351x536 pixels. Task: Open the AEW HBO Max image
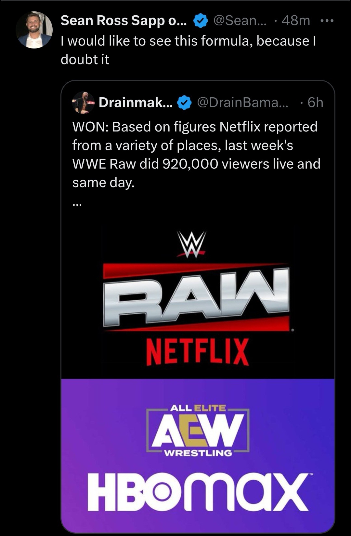(x=198, y=455)
